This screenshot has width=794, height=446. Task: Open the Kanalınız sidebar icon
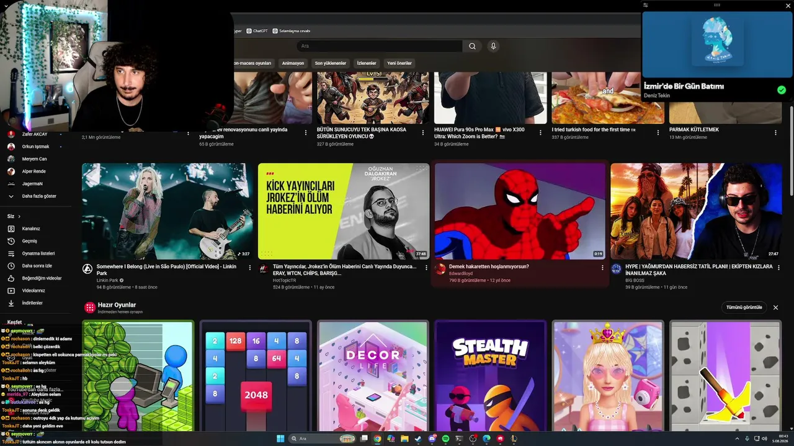(11, 229)
